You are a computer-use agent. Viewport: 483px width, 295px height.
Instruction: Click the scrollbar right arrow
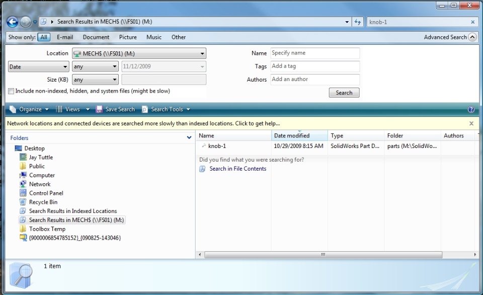coord(474,255)
